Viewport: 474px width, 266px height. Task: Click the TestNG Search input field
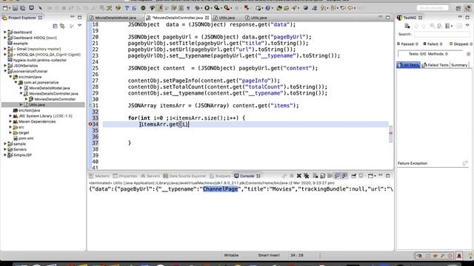click(442, 34)
